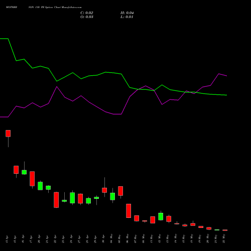Screen dimensions: 251x251
Task: Select the 05 May date label
Action: (x=119, y=238)
